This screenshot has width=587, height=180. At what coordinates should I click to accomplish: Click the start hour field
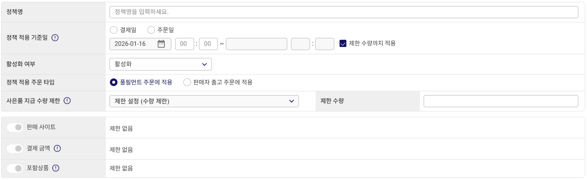184,44
